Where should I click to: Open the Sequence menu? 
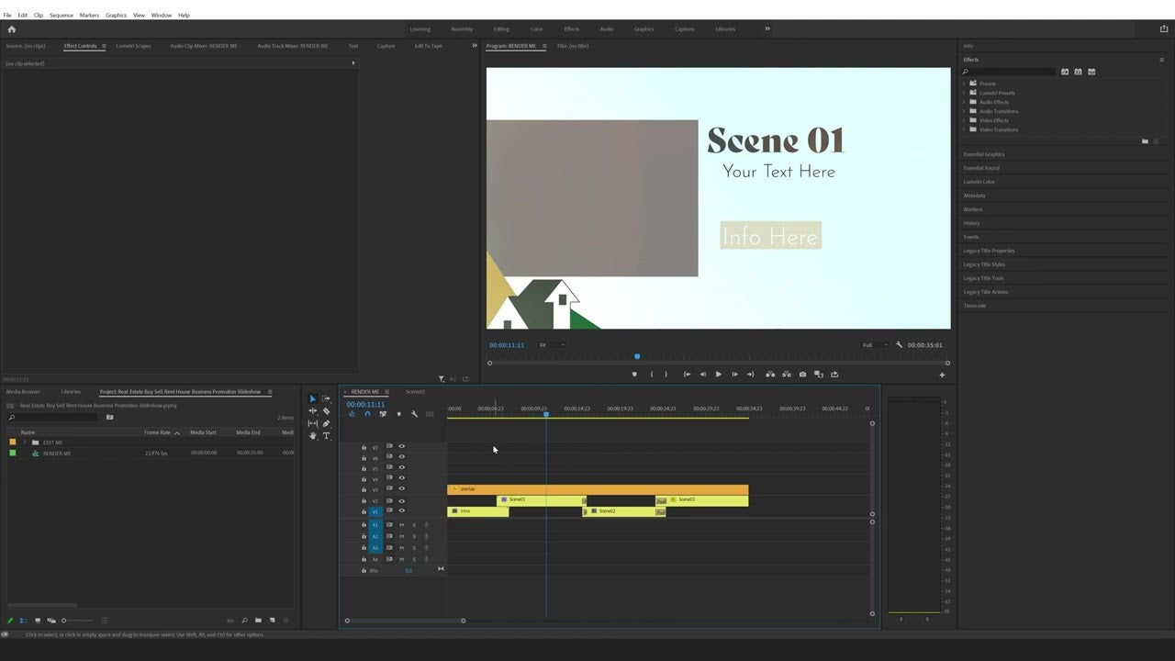click(61, 15)
